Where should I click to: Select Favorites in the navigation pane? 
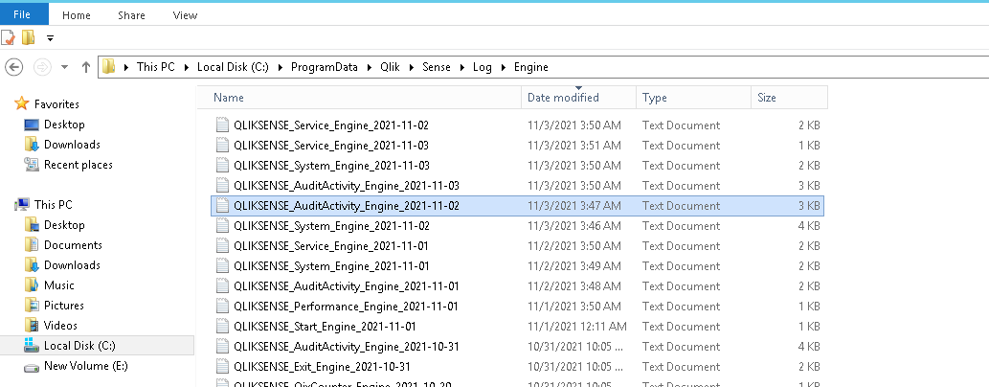pyautogui.click(x=56, y=104)
